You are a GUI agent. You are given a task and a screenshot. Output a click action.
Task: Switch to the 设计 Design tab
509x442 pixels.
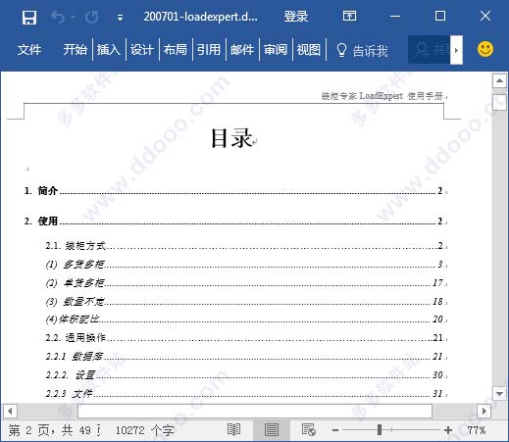click(x=142, y=50)
